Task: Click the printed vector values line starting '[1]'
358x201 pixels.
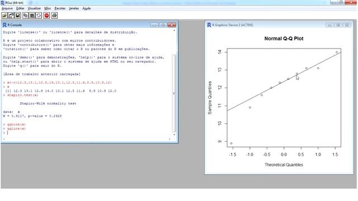Action: tap(61, 91)
